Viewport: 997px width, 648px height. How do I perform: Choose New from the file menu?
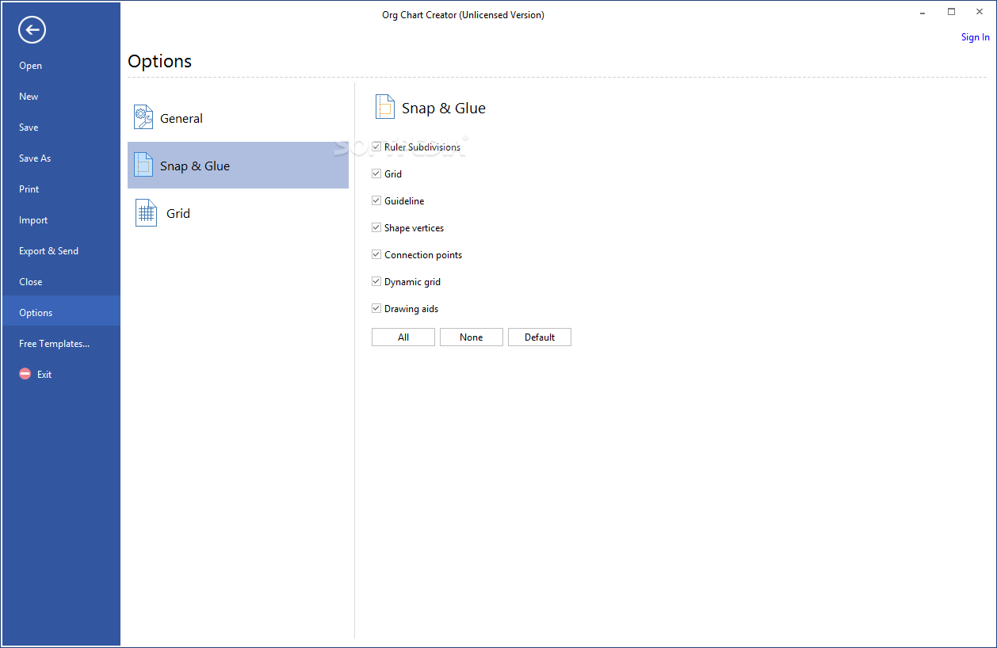(61, 97)
